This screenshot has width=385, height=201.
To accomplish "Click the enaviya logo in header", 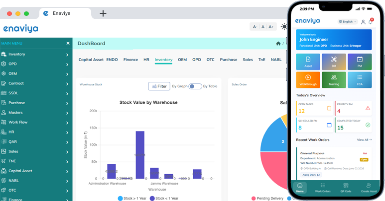I will [20, 29].
